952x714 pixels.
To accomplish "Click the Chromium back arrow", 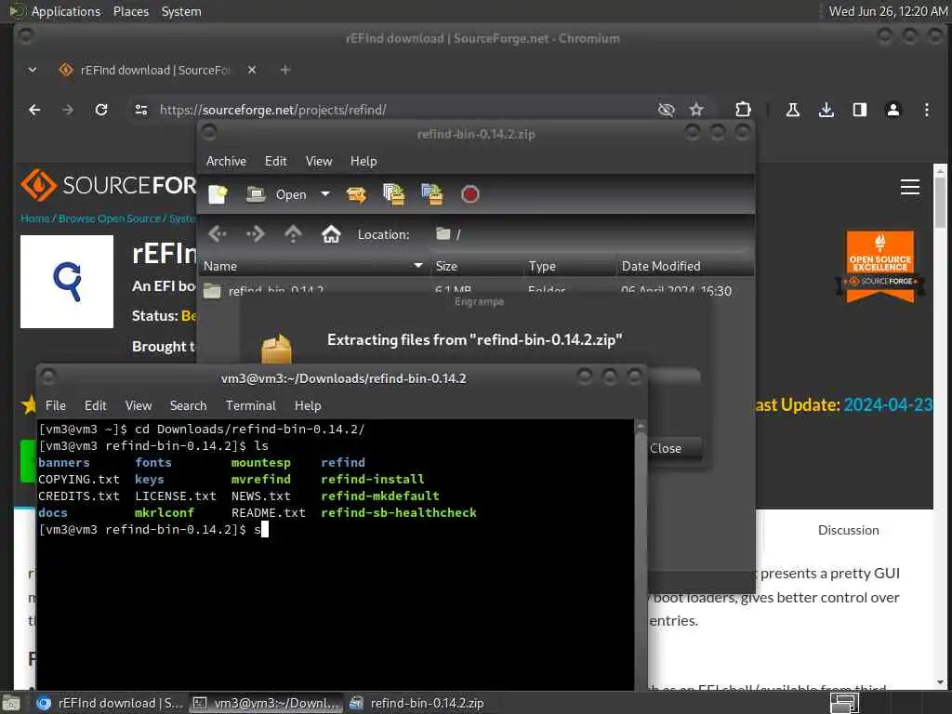I will point(34,110).
